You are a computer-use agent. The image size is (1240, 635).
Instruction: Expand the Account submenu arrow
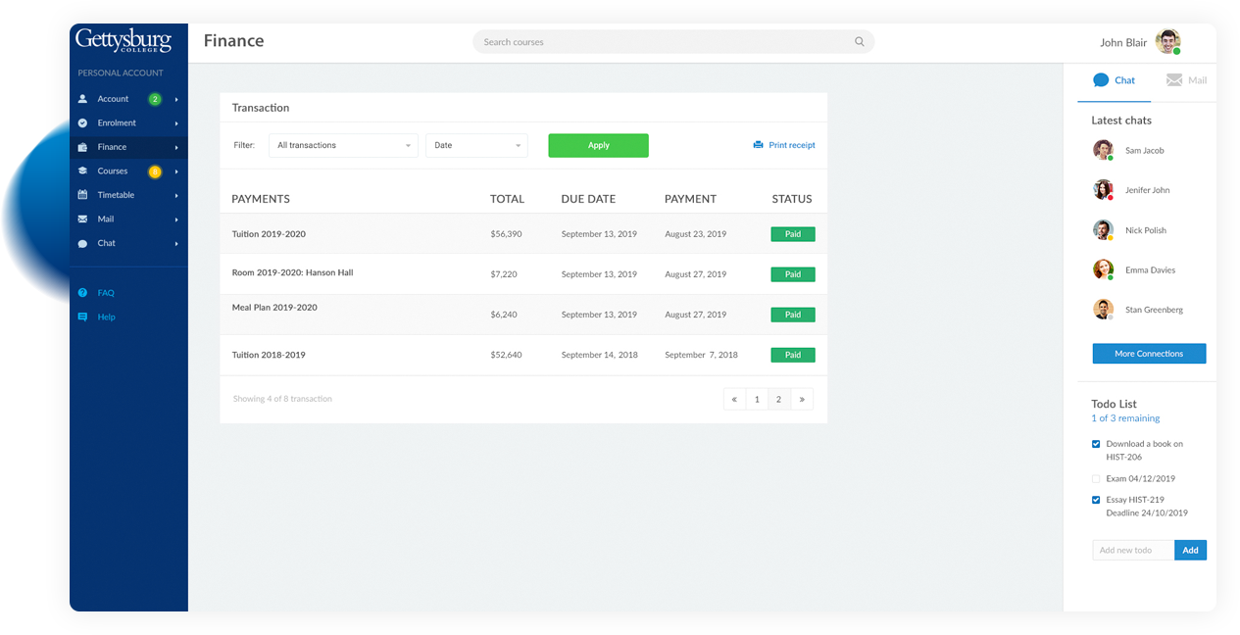pyautogui.click(x=176, y=99)
